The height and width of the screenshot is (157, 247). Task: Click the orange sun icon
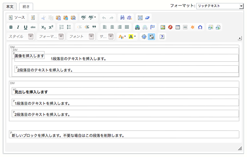pyautogui.click(x=192, y=27)
